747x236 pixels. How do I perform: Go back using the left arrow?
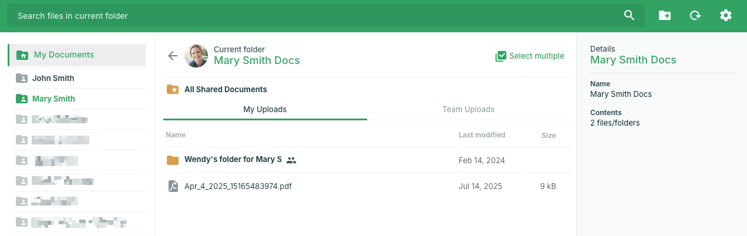point(173,56)
